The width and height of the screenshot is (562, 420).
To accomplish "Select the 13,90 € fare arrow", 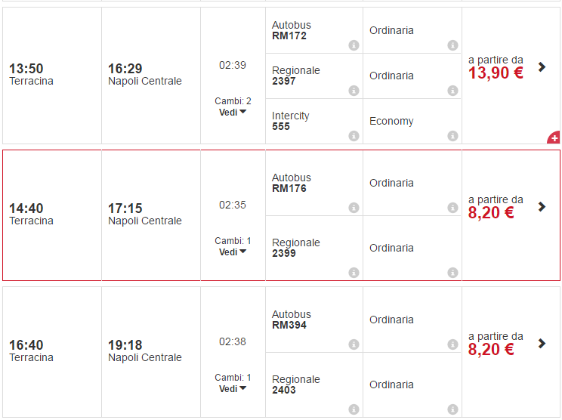I will coord(542,66).
